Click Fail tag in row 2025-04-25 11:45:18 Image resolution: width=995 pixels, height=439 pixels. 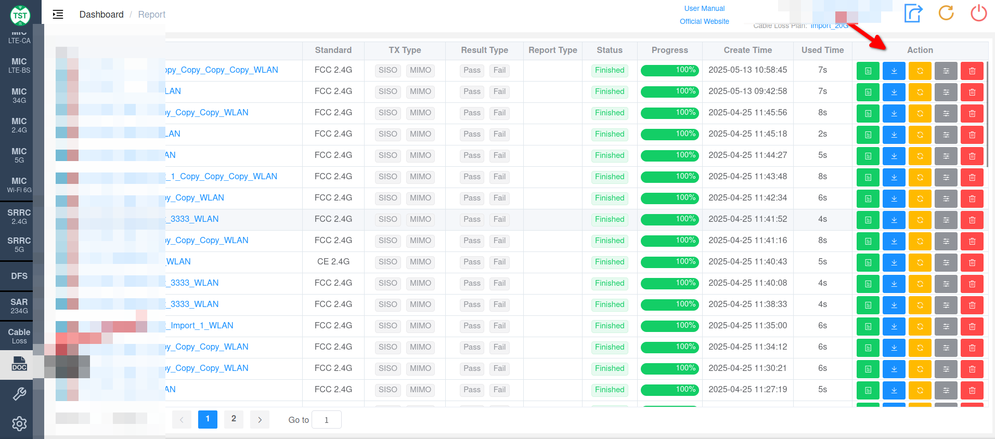[499, 134]
